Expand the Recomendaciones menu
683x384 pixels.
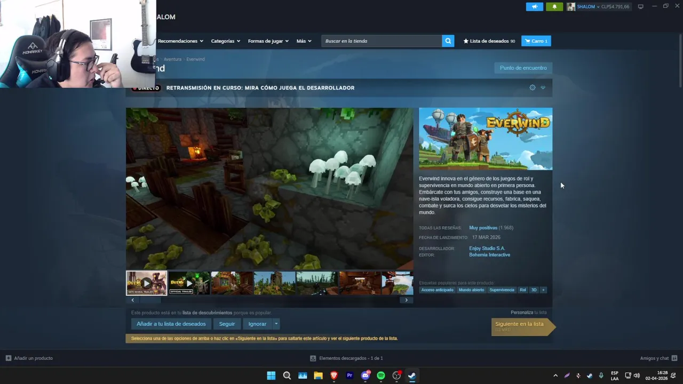click(180, 41)
